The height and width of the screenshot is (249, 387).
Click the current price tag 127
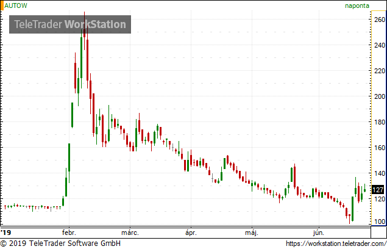pyautogui.click(x=378, y=190)
